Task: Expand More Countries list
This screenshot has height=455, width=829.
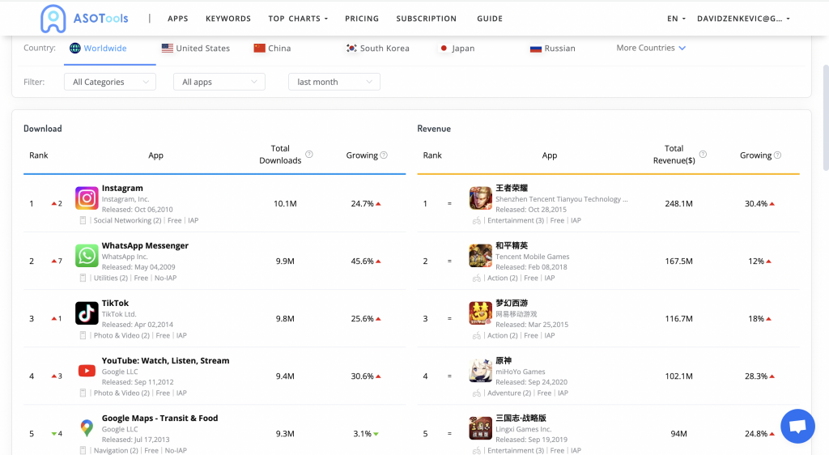Action: click(x=651, y=48)
